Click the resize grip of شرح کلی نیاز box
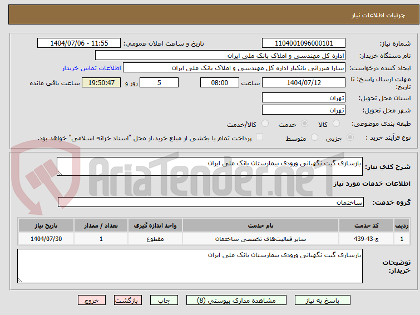 (60, 173)
